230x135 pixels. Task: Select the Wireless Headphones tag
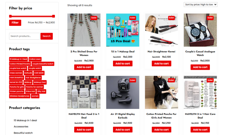tap(20, 96)
